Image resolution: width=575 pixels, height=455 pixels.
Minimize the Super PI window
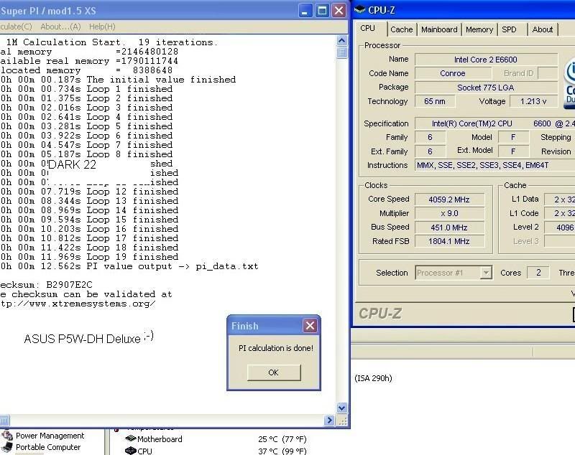[305, 11]
